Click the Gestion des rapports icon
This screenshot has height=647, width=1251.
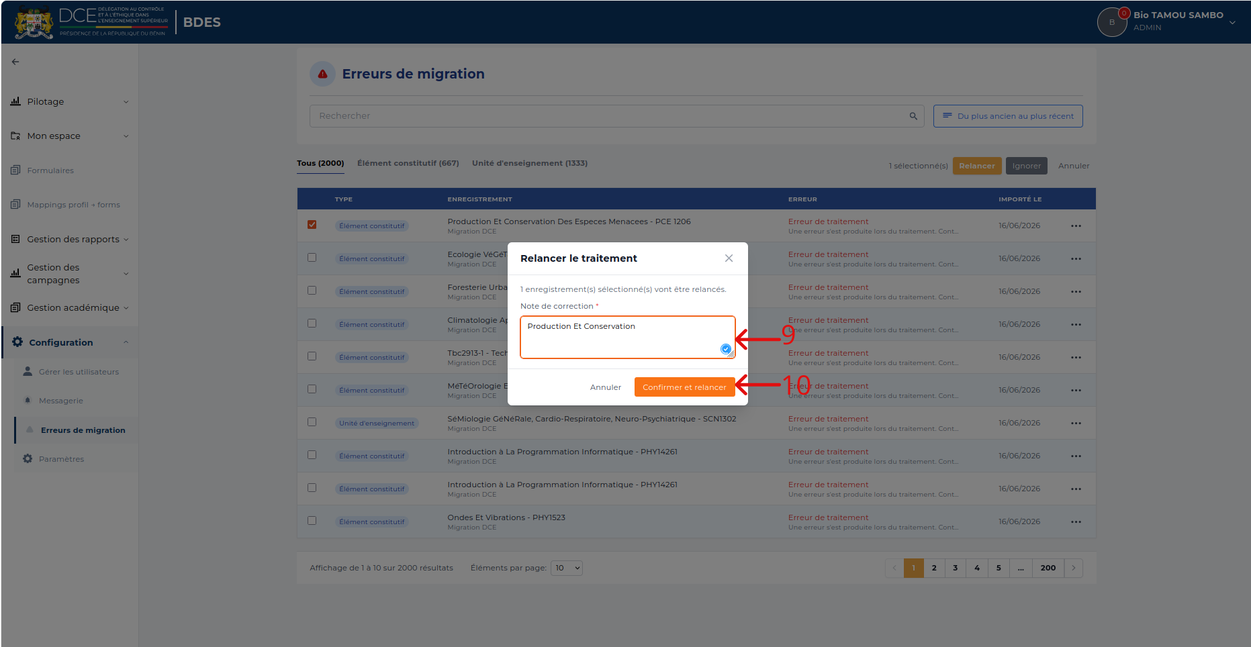[x=15, y=239]
